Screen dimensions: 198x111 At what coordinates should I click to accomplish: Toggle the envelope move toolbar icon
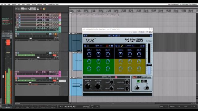[x=28, y=9]
